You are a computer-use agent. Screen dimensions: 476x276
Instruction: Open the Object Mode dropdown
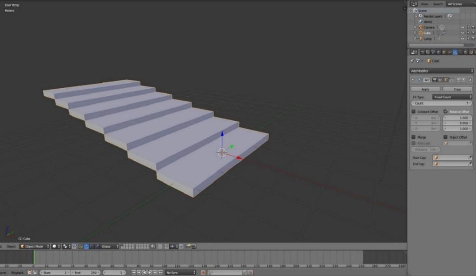[34, 247]
